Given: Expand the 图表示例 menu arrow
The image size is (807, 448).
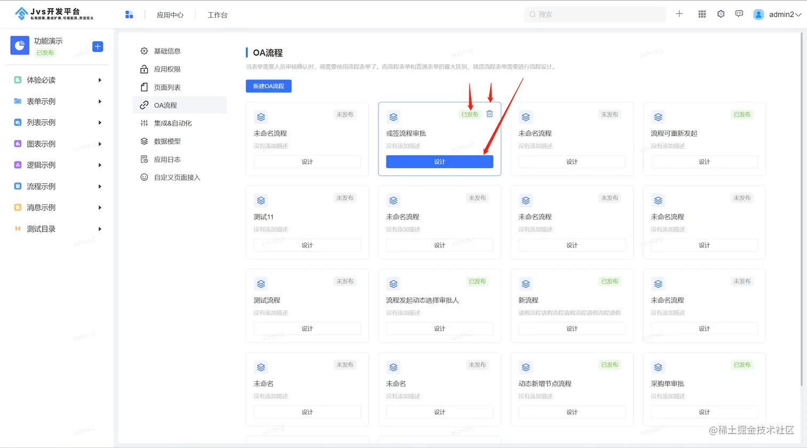Looking at the screenshot, I should pyautogui.click(x=100, y=144).
